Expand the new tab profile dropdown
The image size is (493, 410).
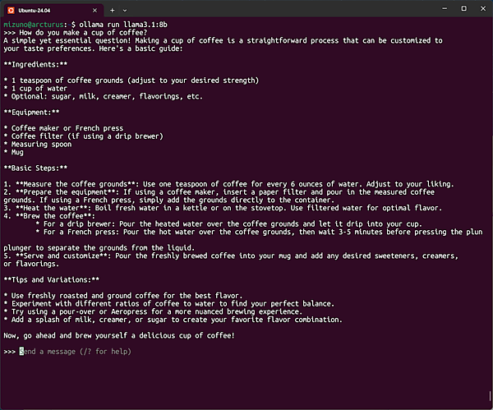point(127,9)
